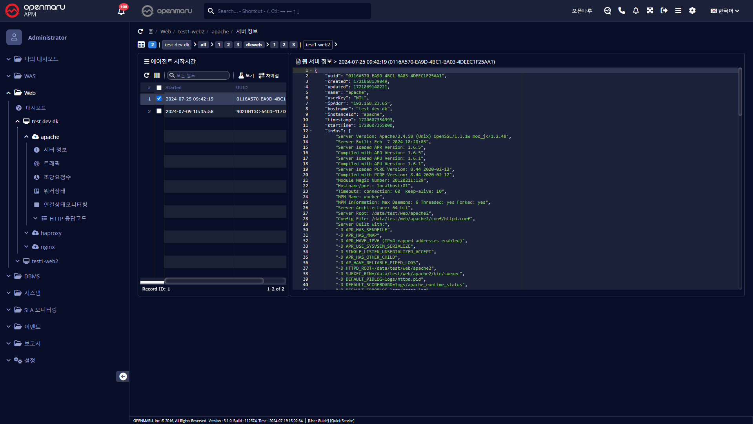Focus the 모든 필드 filter input
This screenshot has width=753, height=424.
click(198, 75)
